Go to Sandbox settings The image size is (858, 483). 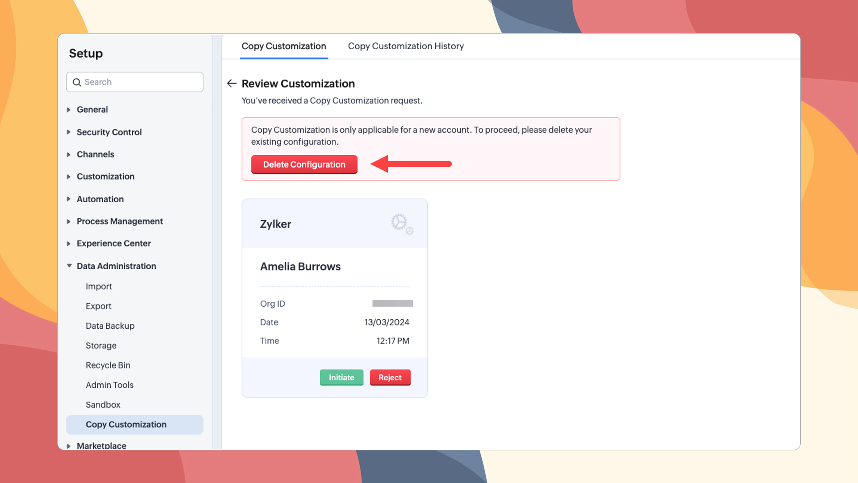pos(103,405)
